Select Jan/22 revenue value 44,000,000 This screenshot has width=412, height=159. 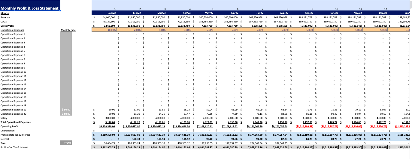coord(110,17)
